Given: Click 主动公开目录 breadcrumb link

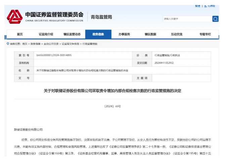Looking at the screenshot, I should click(51, 44).
